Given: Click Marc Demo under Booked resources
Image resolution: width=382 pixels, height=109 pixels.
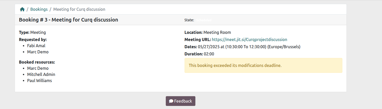Looking at the screenshot, I should click(x=38, y=68).
